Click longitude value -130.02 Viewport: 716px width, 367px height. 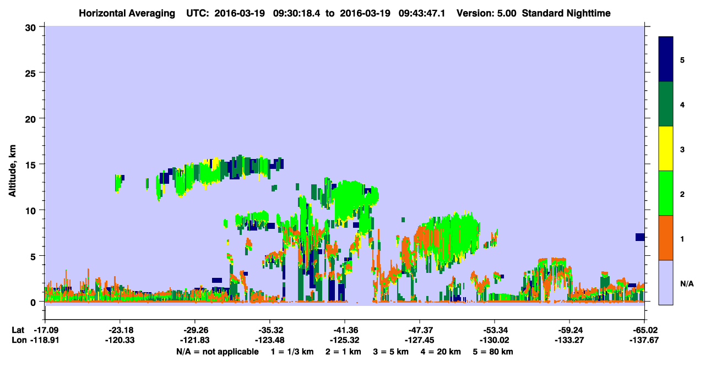tap(494, 341)
